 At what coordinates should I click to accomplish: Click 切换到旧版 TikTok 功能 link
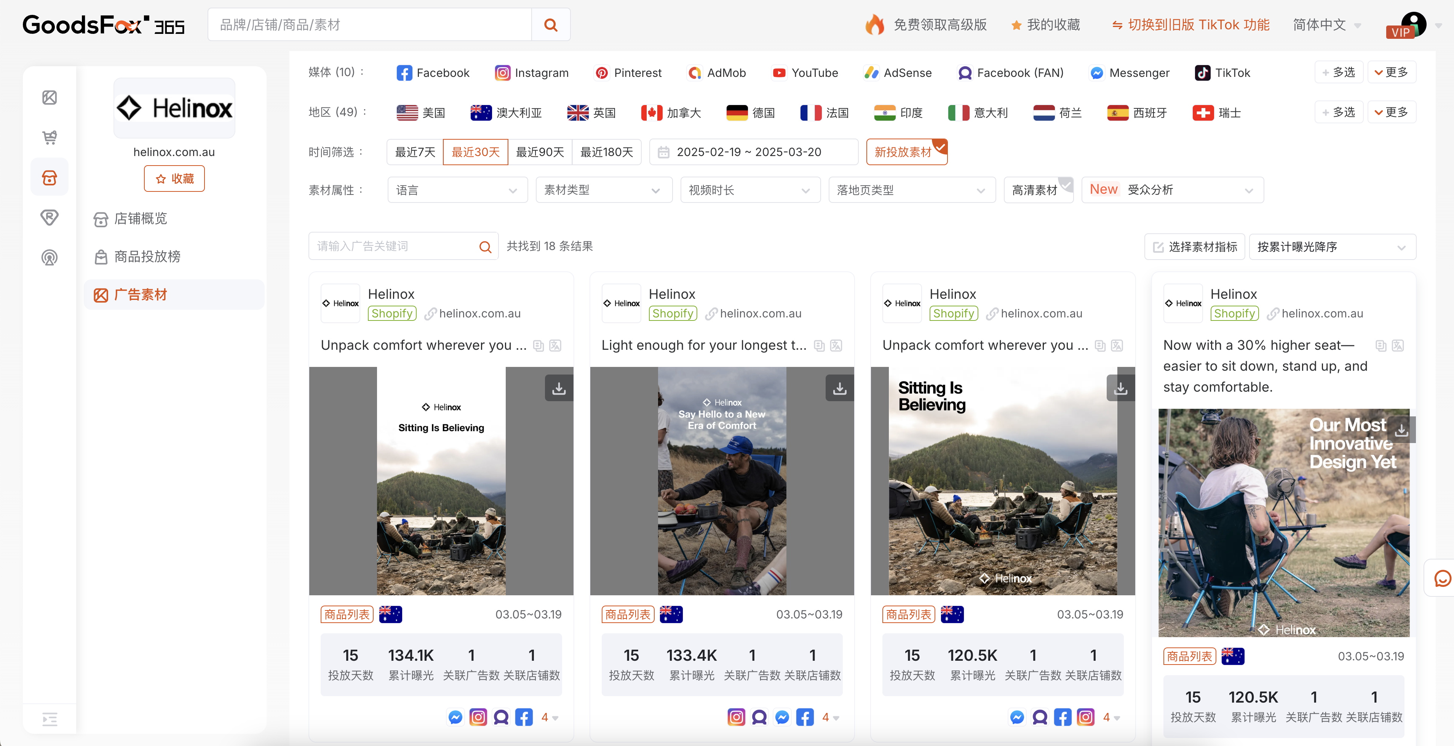pos(1190,25)
